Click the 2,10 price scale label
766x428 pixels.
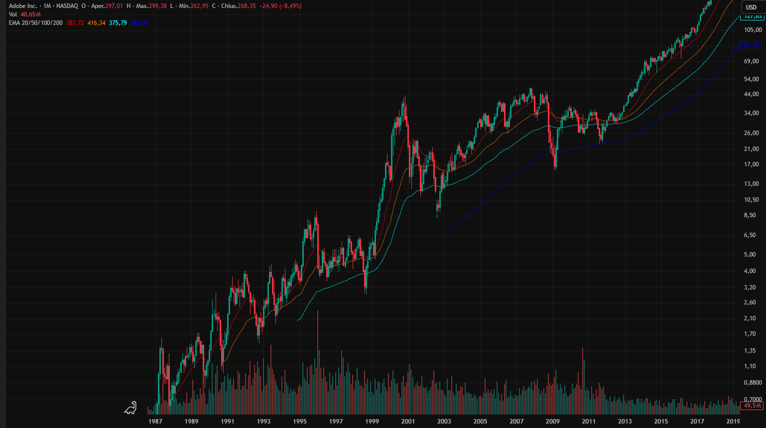coord(750,318)
